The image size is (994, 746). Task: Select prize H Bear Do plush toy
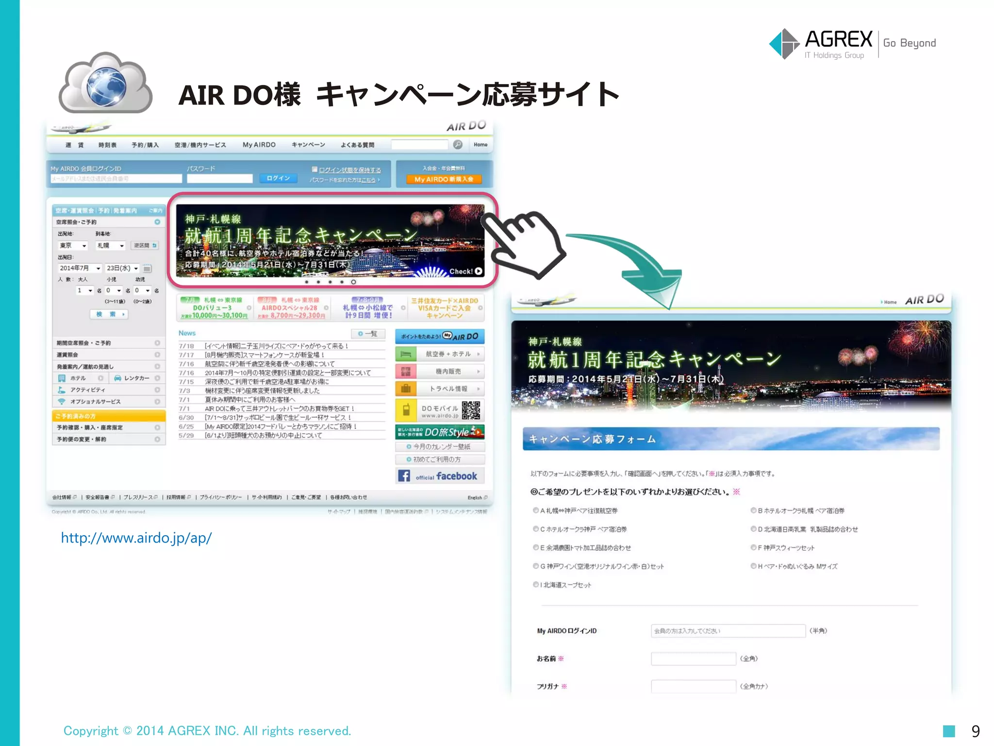pos(754,566)
